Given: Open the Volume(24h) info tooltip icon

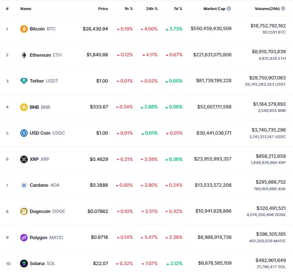Looking at the screenshot, I should (283, 8).
